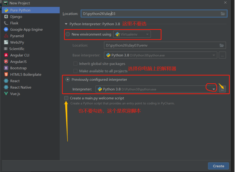Viewport: 235px width, 172px height.
Task: Choose Google App Engine project type
Action: pos(31,29)
